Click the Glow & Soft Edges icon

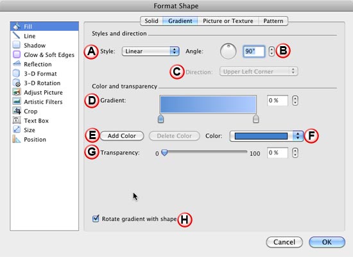tap(17, 54)
